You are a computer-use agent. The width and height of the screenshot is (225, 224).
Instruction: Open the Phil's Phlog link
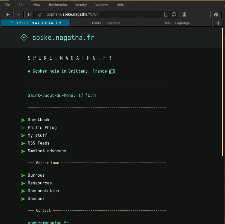coord(42,128)
